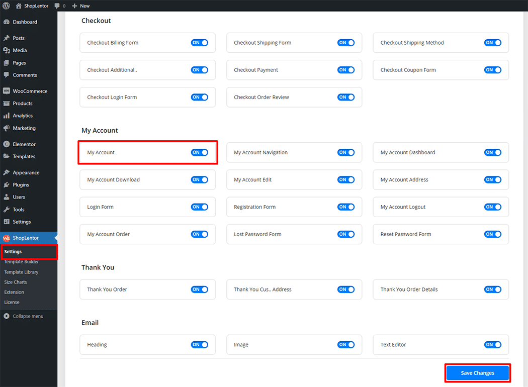Click the Dashboard gauge icon
The width and height of the screenshot is (528, 387).
coord(7,22)
